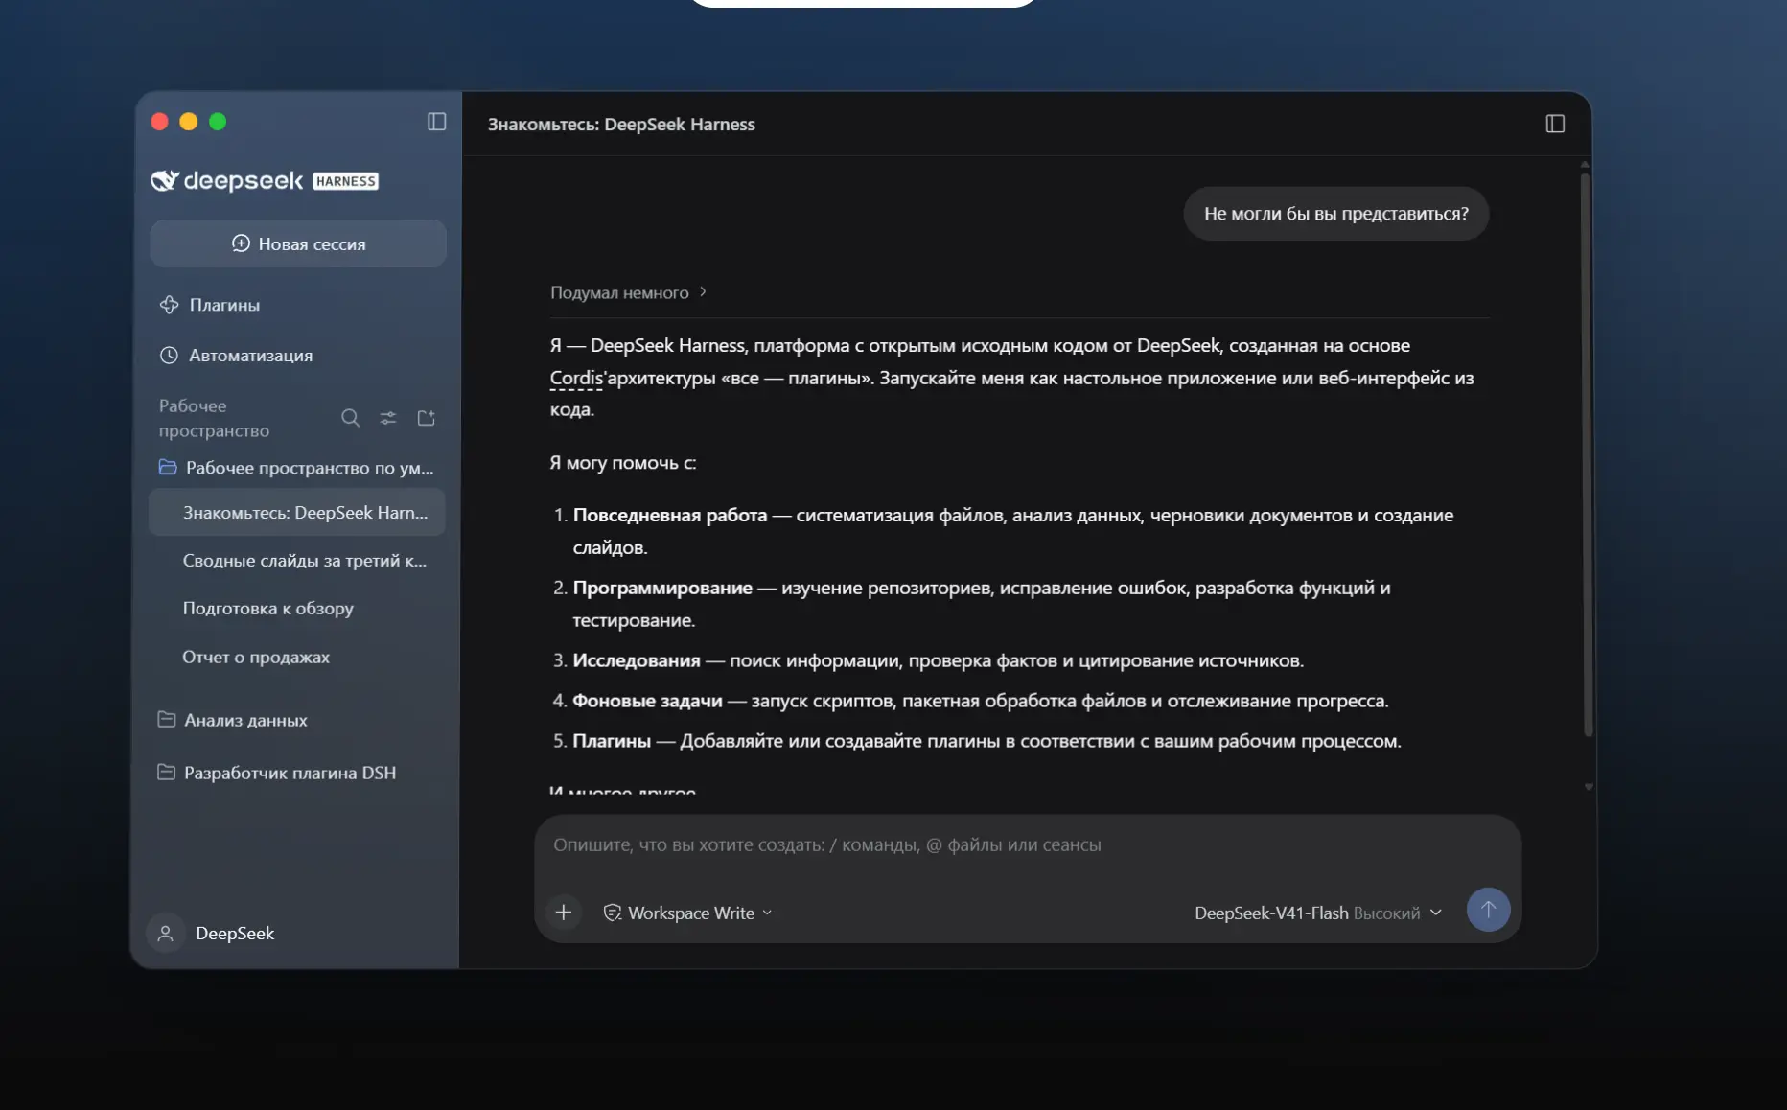This screenshot has width=1787, height=1110.
Task: Click the Высокий effort label
Action: pos(1386,913)
